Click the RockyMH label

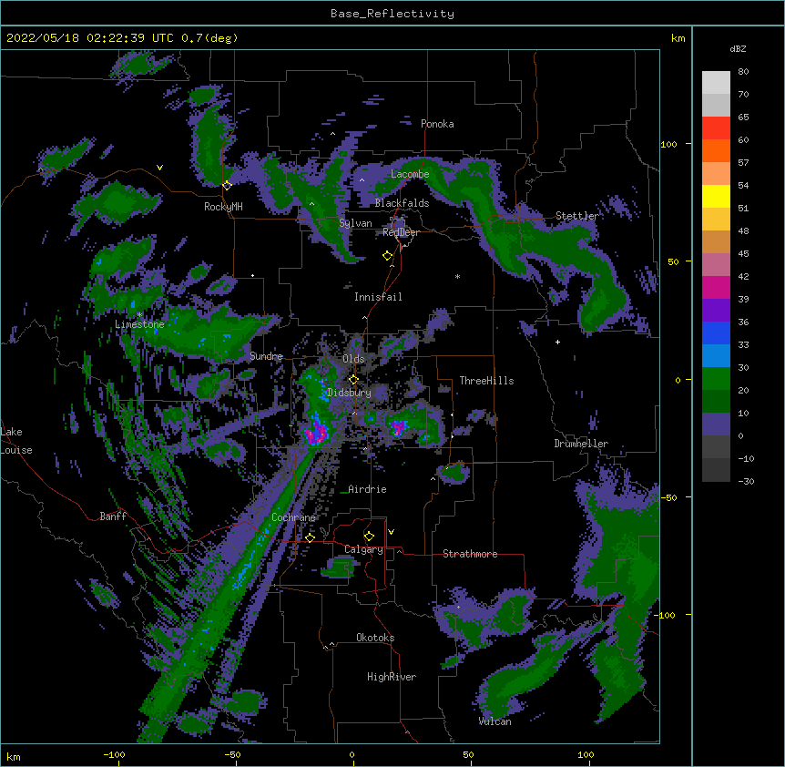pos(223,207)
